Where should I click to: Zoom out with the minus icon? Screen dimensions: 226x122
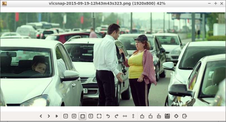[x=66, y=116]
